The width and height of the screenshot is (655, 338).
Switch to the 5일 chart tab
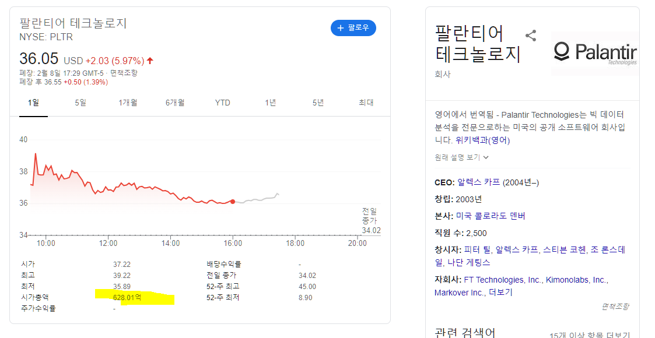(x=80, y=103)
